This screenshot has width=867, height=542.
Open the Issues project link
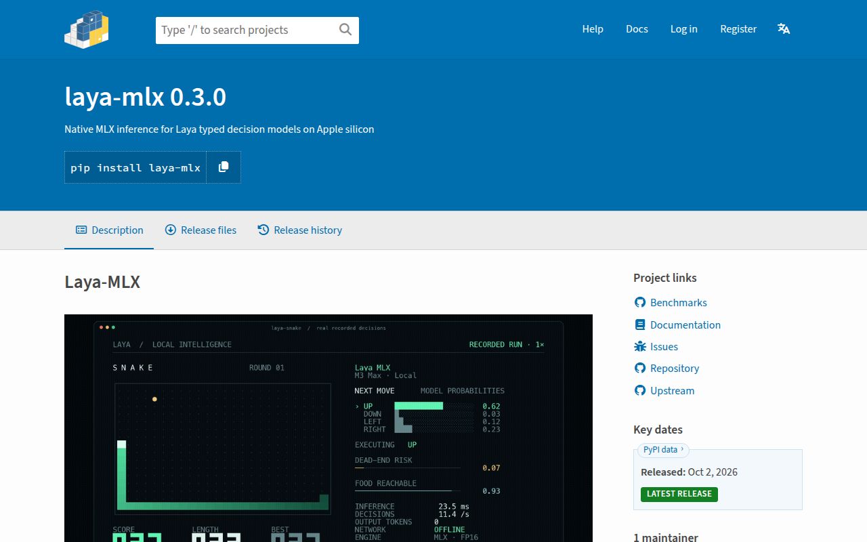click(664, 347)
